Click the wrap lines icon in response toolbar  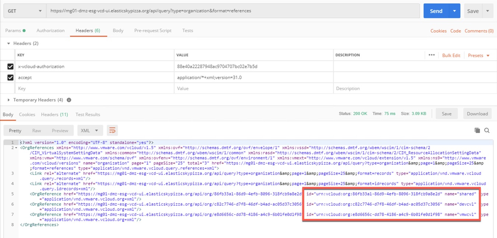coord(112,130)
